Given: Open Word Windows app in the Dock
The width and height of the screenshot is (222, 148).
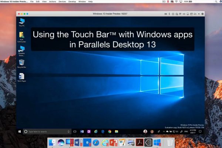Looking at the screenshot, I should [x=78, y=142].
